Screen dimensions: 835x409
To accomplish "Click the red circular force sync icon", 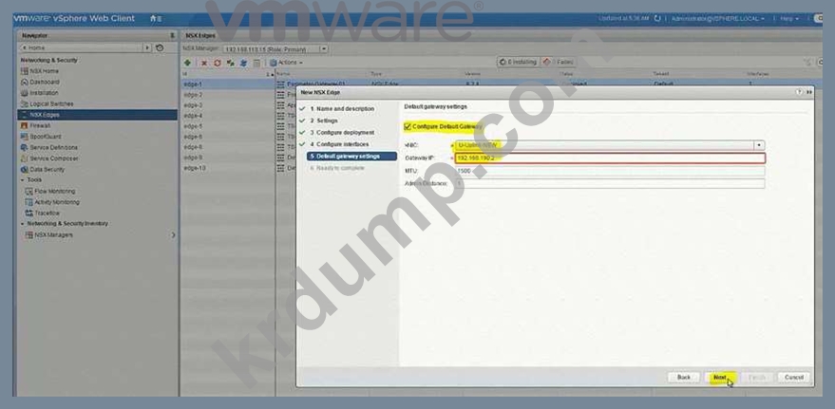I will [x=218, y=63].
